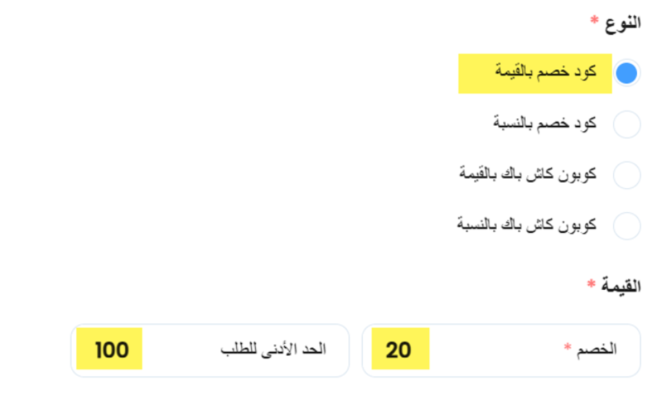Click the كوبون كاش باك بالقيمة label text

pos(528,173)
